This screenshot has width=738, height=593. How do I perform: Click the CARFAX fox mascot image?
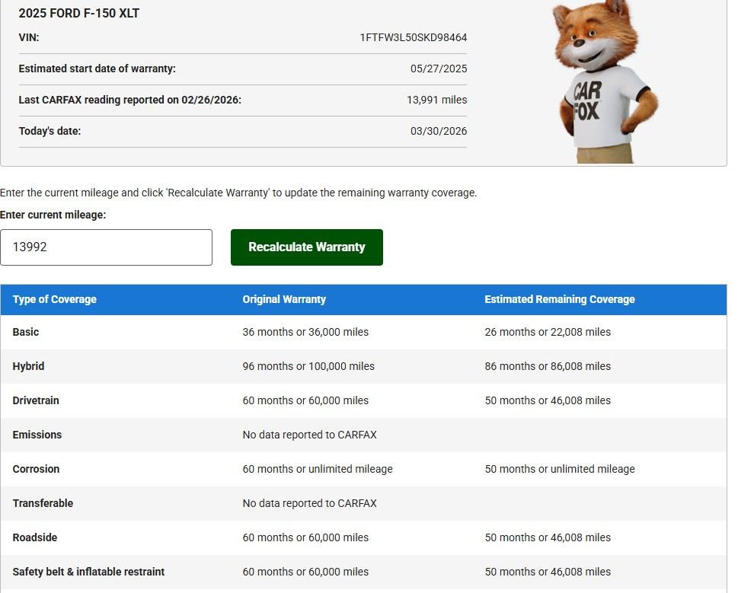(605, 81)
